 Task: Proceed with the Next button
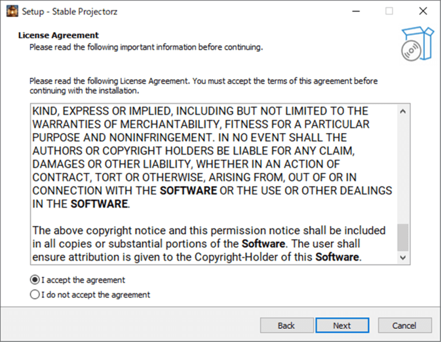342,325
